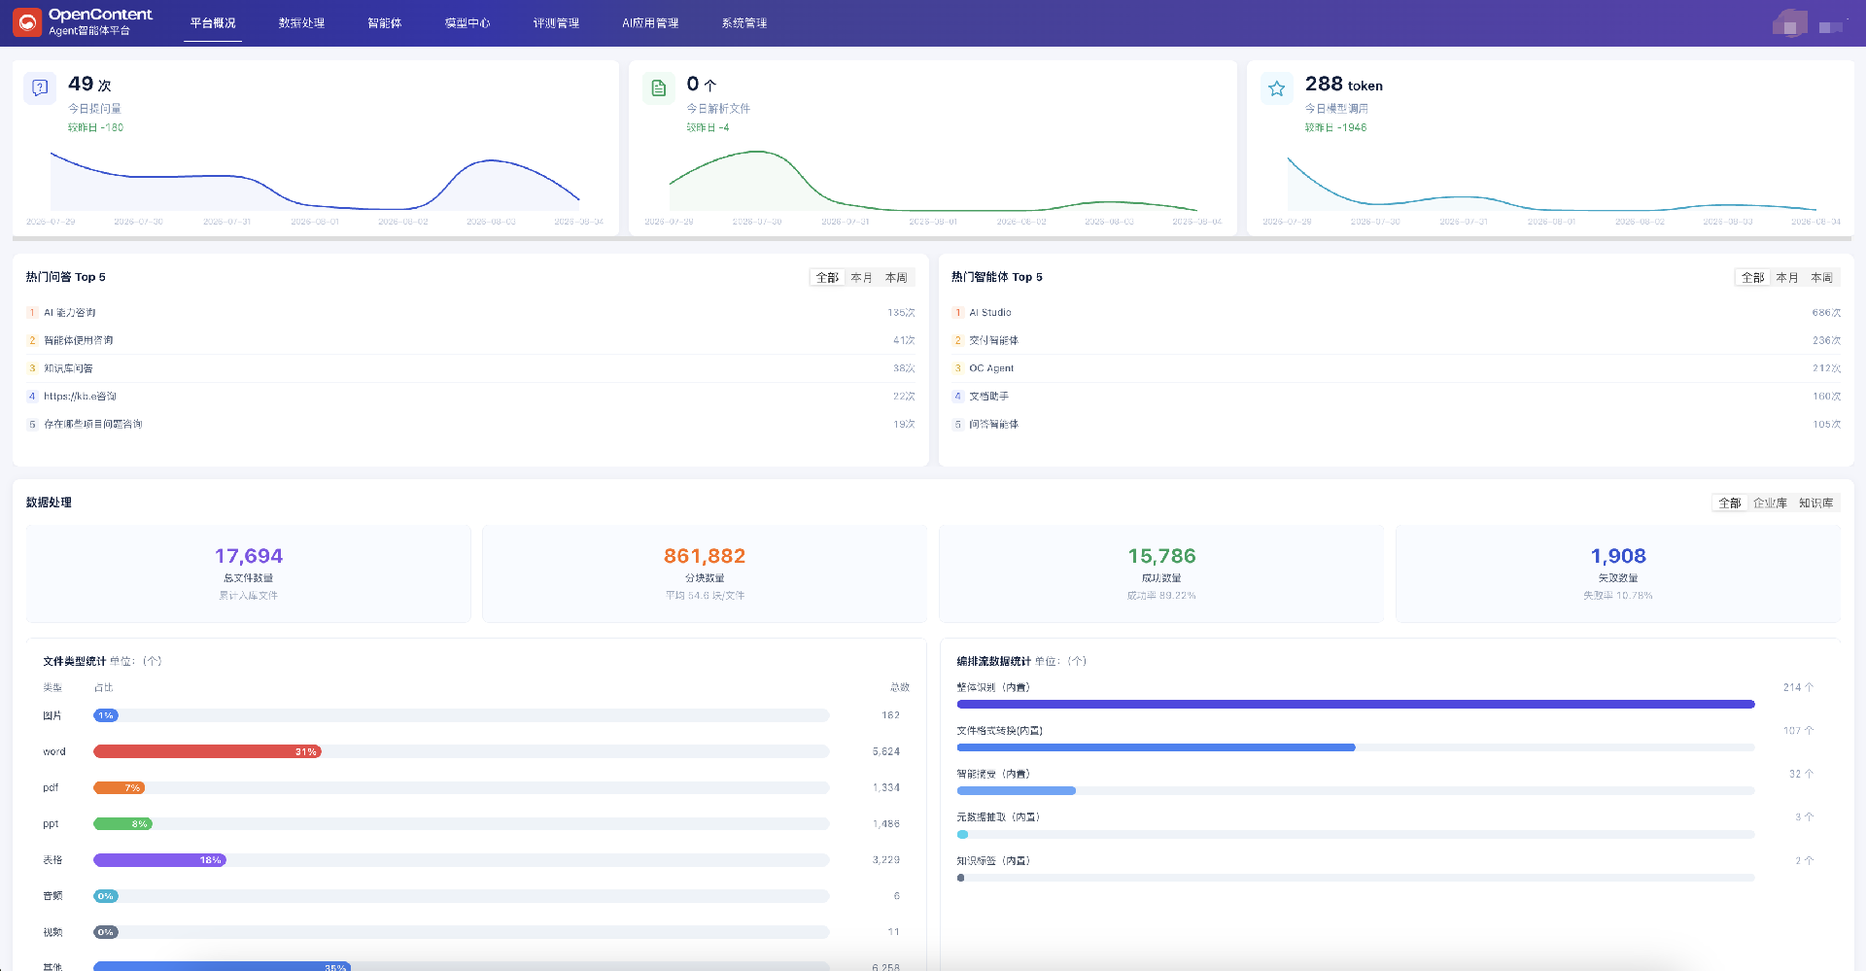
Task: Click the 文件类型统计 heading
Action: [74, 662]
